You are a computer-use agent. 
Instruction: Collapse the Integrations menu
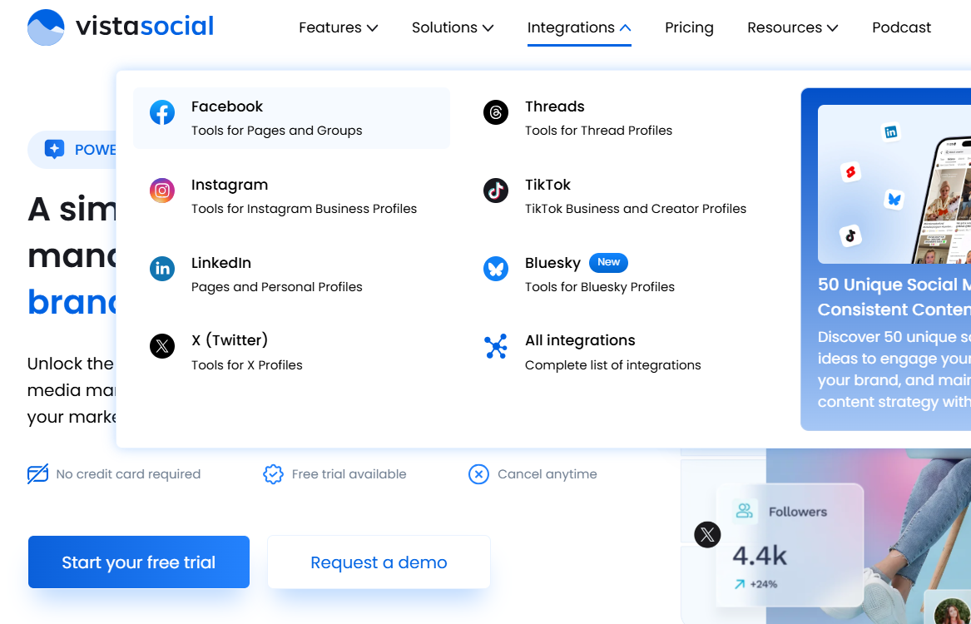point(579,27)
